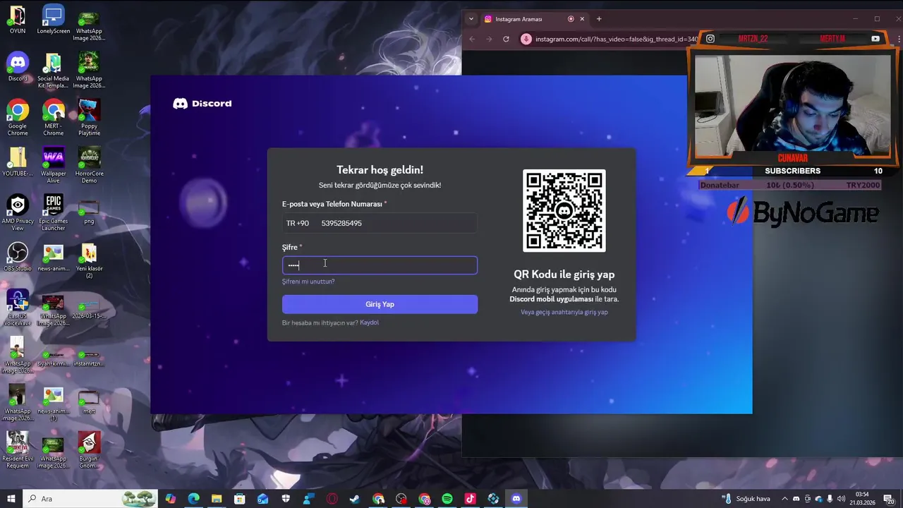Click the phone number input field
Viewport: 903px width, 508px height.
pos(397,223)
